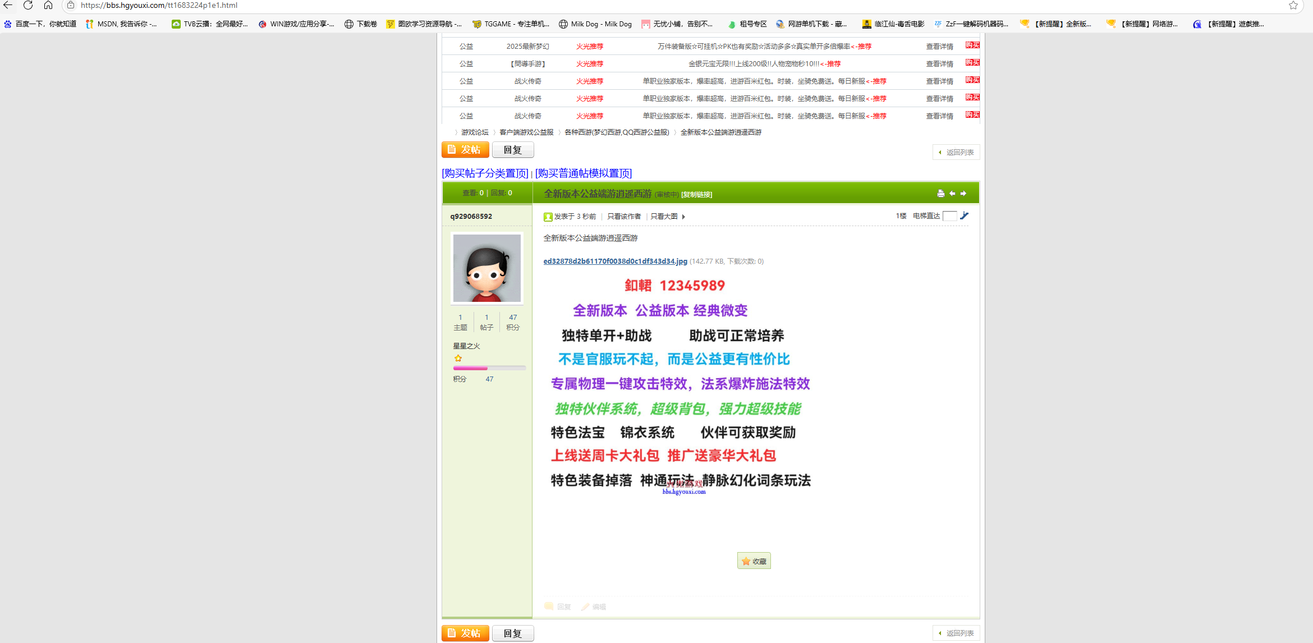Viewport: 1313px width, 643px height.
Task: Reload the current page
Action: pyautogui.click(x=27, y=5)
